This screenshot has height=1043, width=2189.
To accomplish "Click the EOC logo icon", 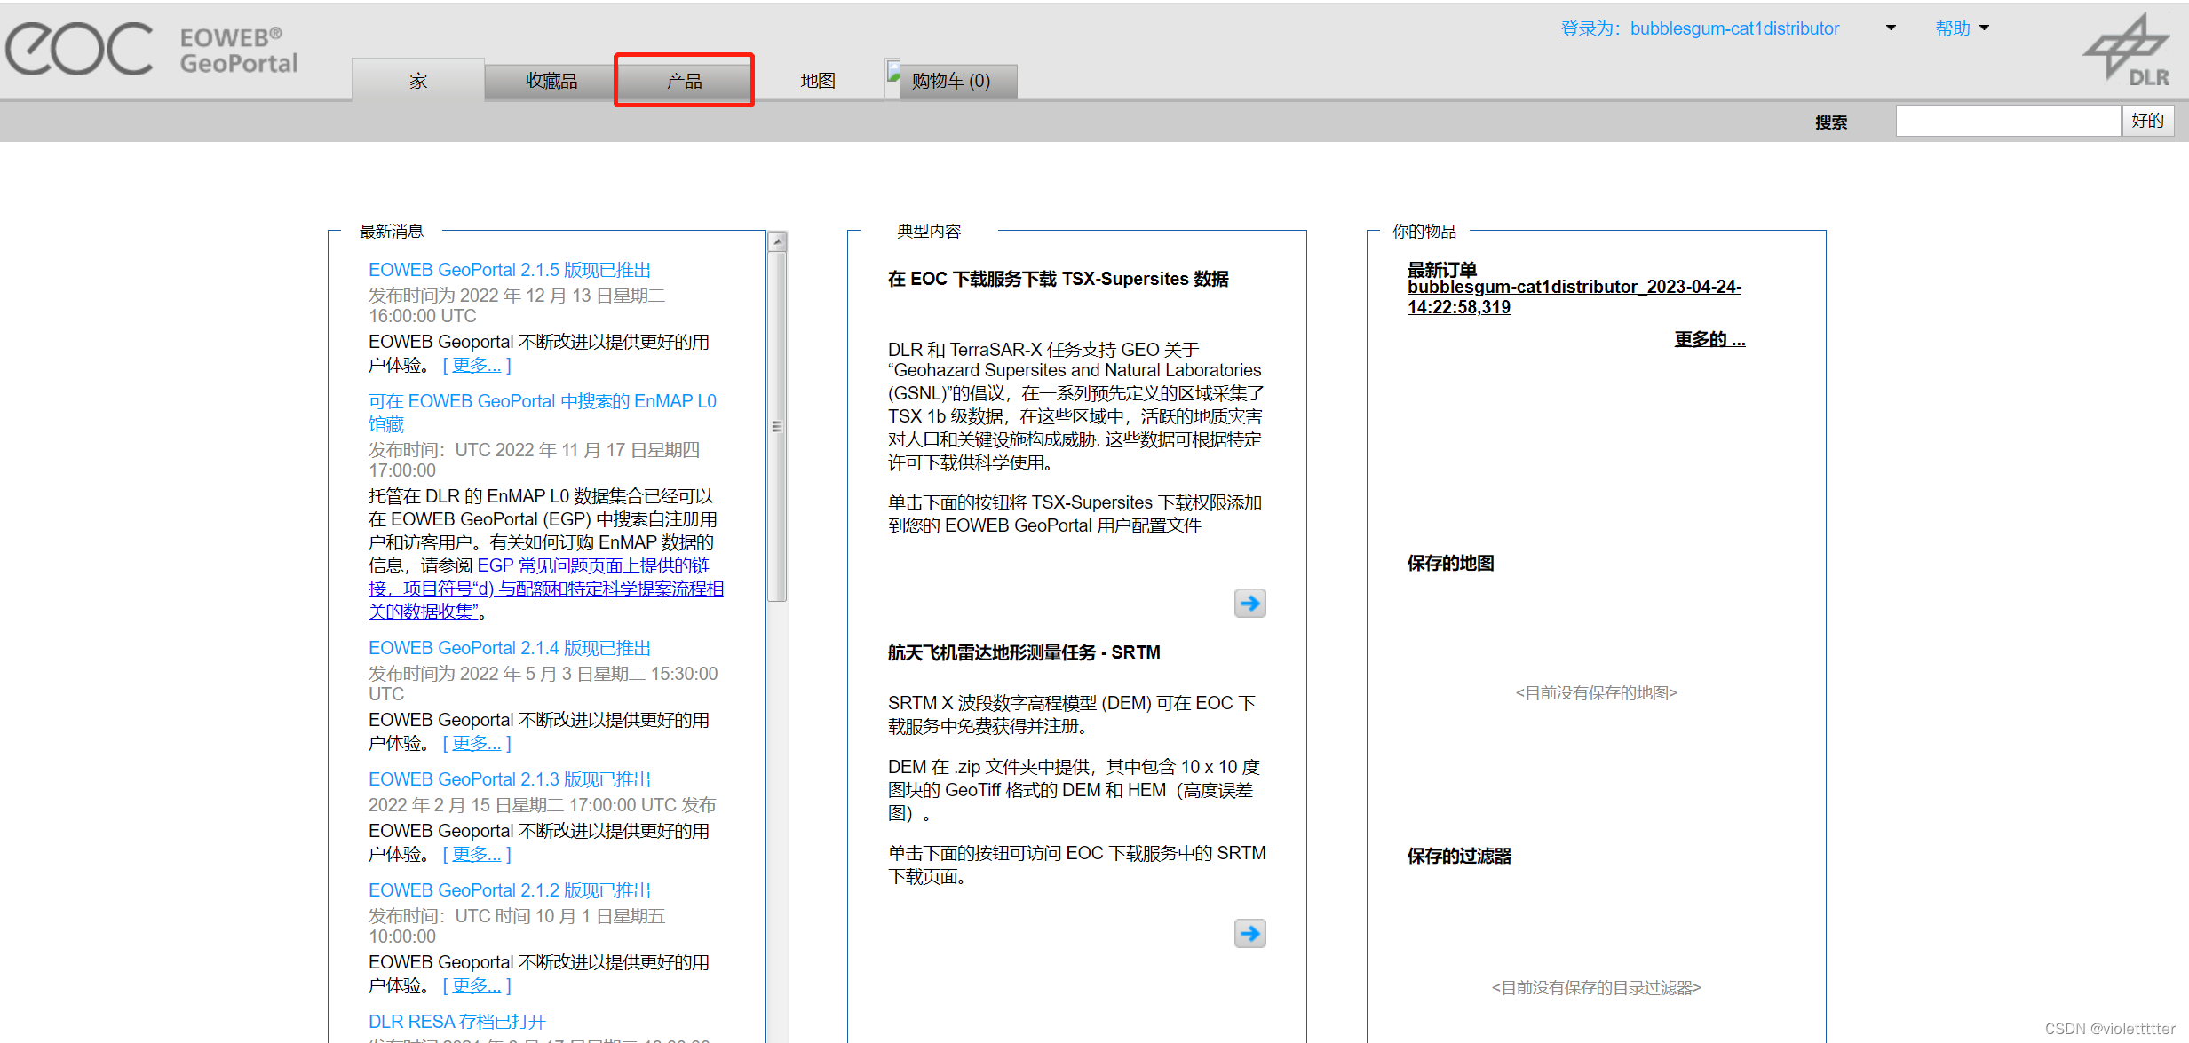I will [80, 50].
